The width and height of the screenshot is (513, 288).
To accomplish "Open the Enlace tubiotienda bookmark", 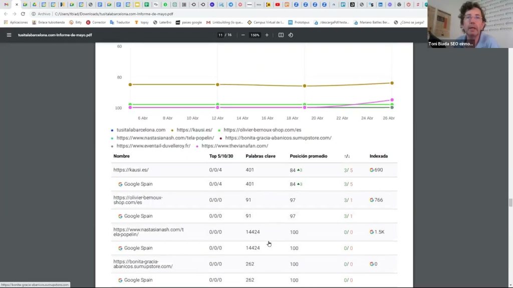I will click(49, 22).
